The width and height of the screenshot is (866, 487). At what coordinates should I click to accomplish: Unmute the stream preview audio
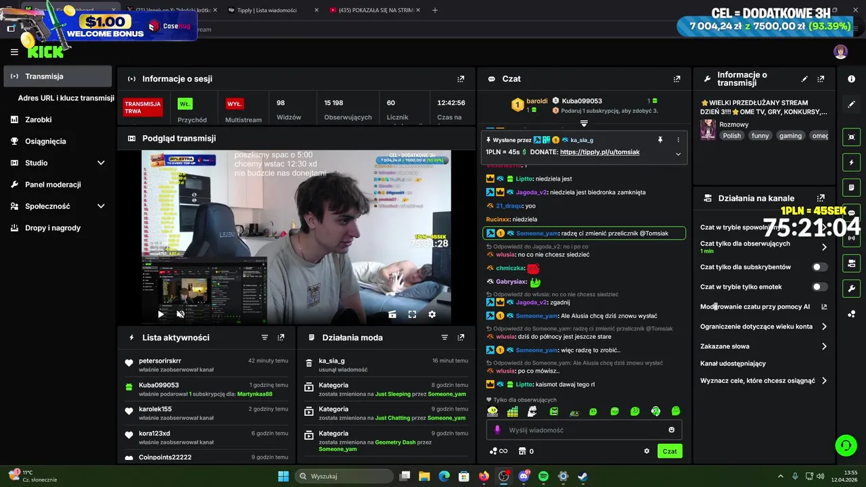tap(181, 315)
